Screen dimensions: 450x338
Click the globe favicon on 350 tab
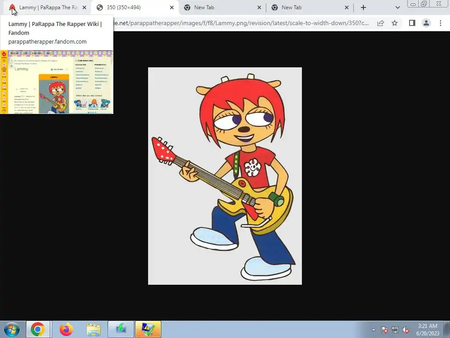click(100, 7)
